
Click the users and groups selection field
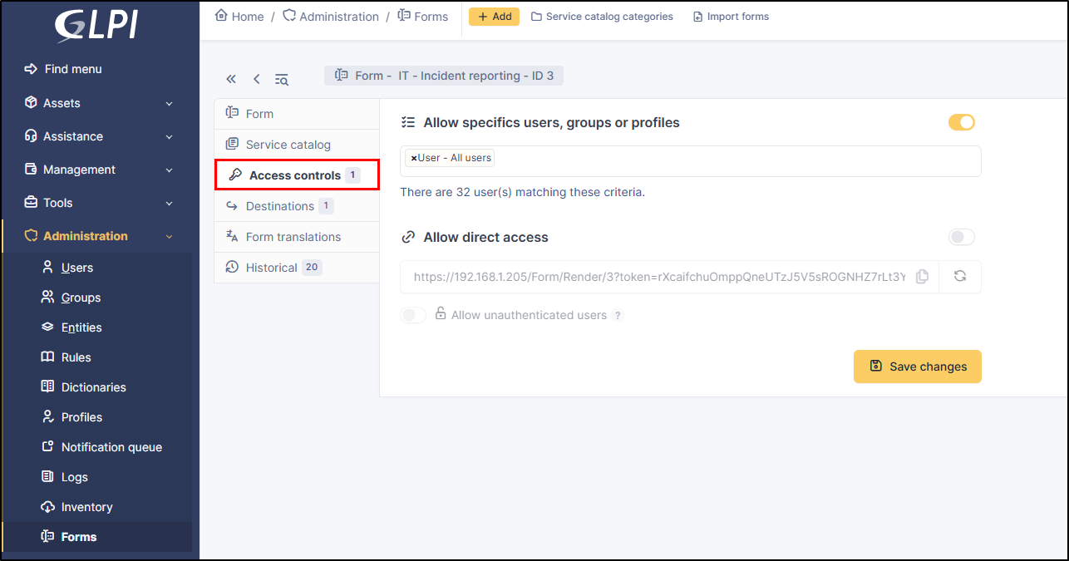[732, 161]
